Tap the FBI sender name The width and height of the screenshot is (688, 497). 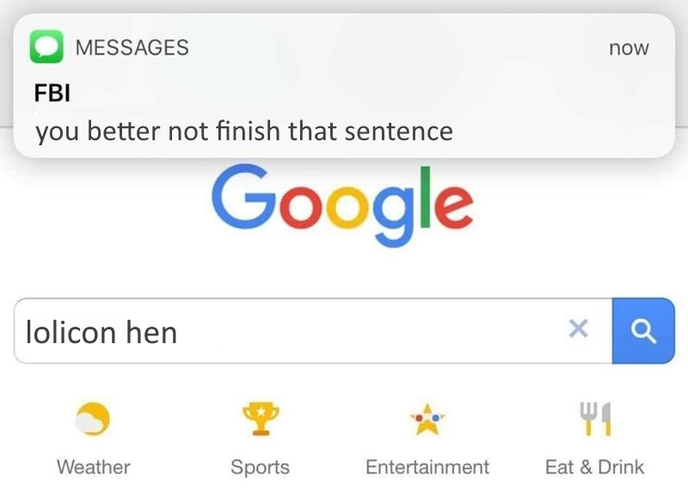pos(52,93)
